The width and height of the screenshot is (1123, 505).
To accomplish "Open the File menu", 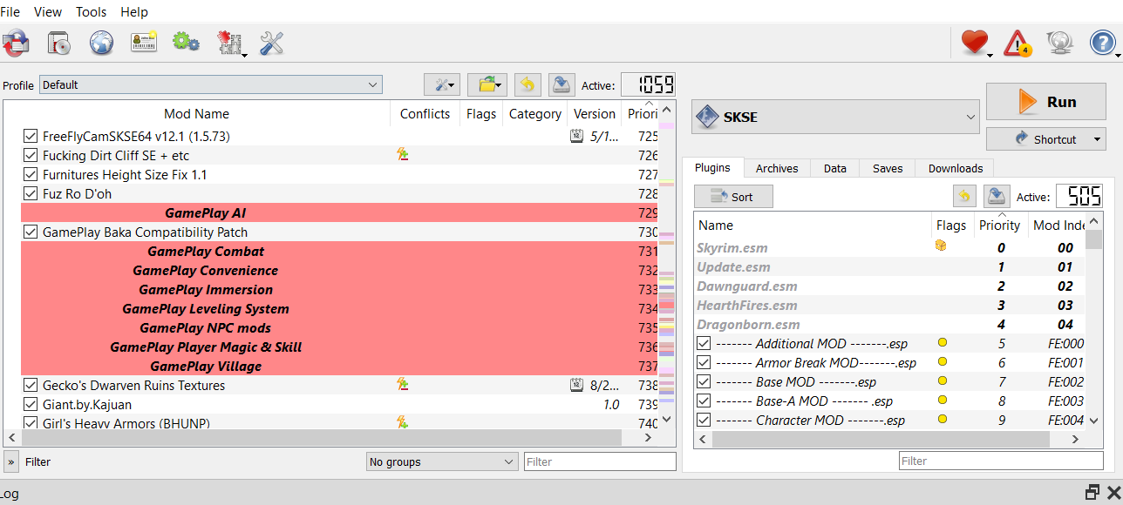I will point(10,11).
